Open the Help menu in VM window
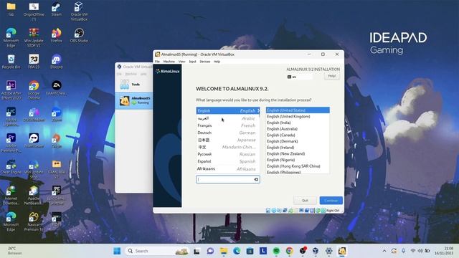The width and height of the screenshot is (459, 258). coord(217,62)
